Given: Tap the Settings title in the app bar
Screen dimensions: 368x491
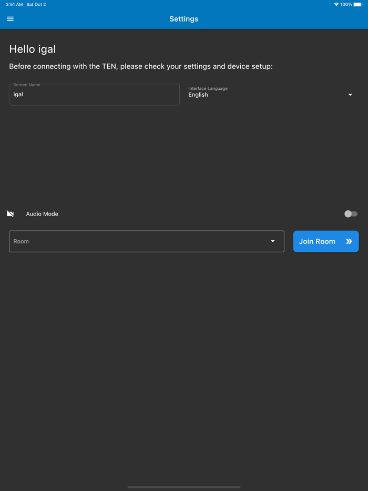Looking at the screenshot, I should click(183, 18).
